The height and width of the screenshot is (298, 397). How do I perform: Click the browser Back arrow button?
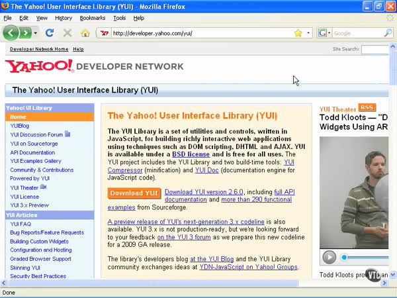11,32
